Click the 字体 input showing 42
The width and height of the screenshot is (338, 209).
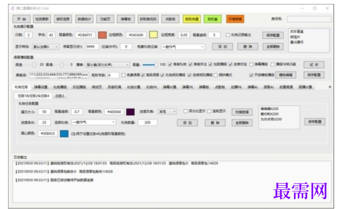pos(51,35)
